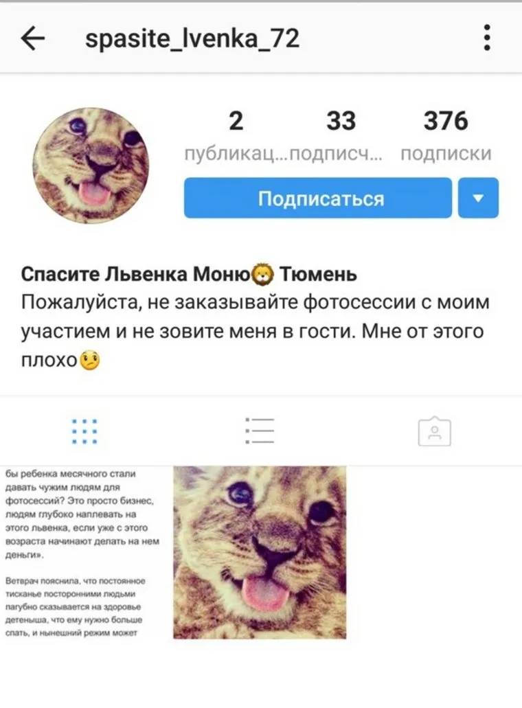Open the round profile avatar picture
The width and height of the screenshot is (522, 708).
click(x=91, y=165)
